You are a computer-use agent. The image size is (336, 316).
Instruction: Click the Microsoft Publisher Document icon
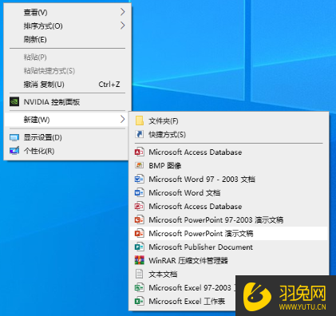[140, 247]
